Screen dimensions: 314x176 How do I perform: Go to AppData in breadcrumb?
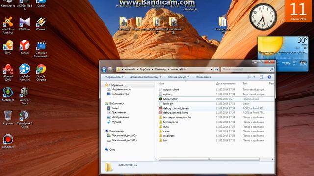145,69
